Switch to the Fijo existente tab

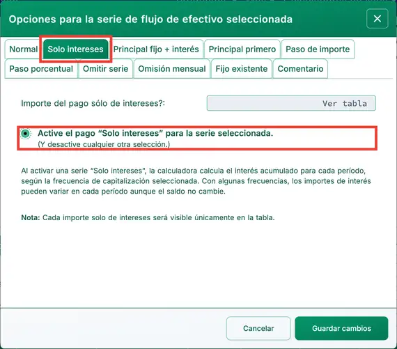242,69
